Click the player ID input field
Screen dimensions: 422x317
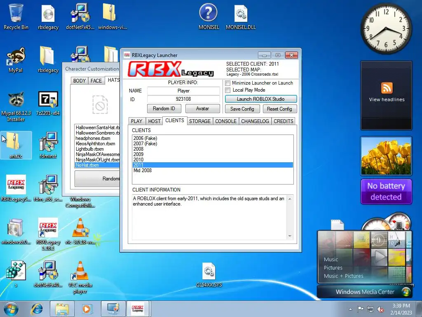pos(183,99)
